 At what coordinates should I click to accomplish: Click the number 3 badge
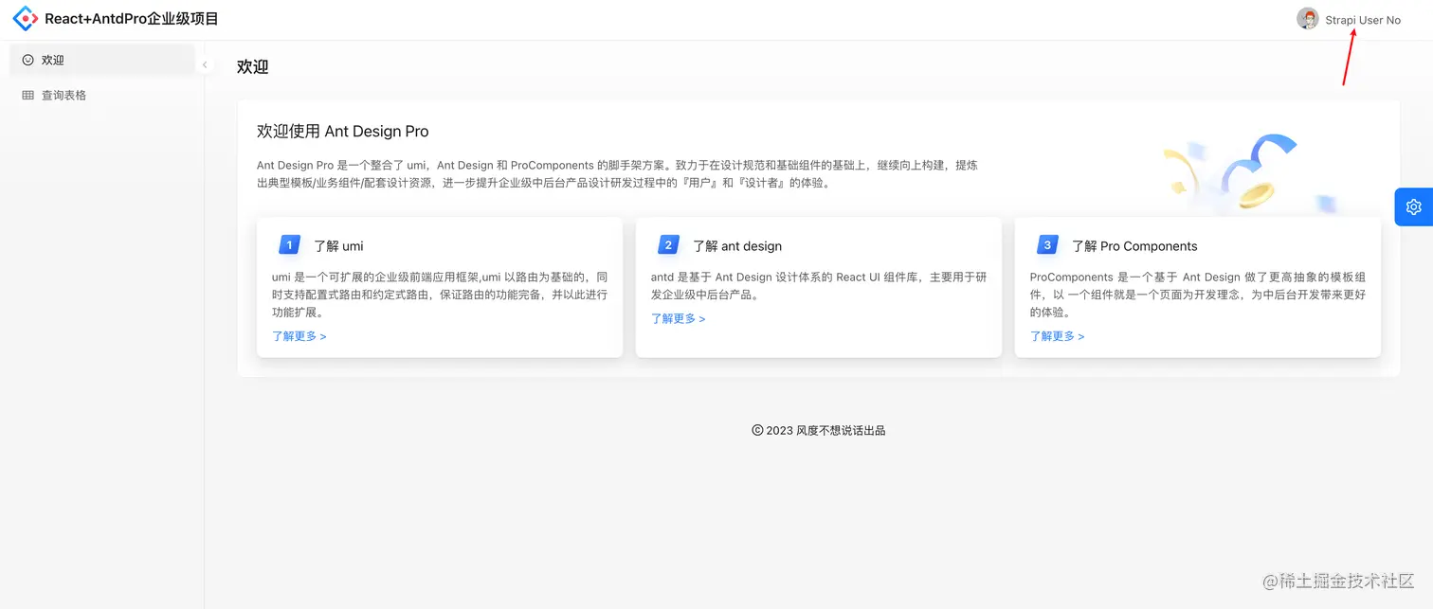(x=1047, y=245)
